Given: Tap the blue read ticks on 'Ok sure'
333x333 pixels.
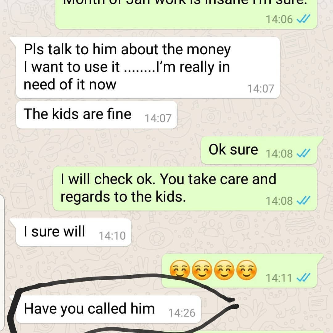Looking at the screenshot, I should (x=303, y=153).
